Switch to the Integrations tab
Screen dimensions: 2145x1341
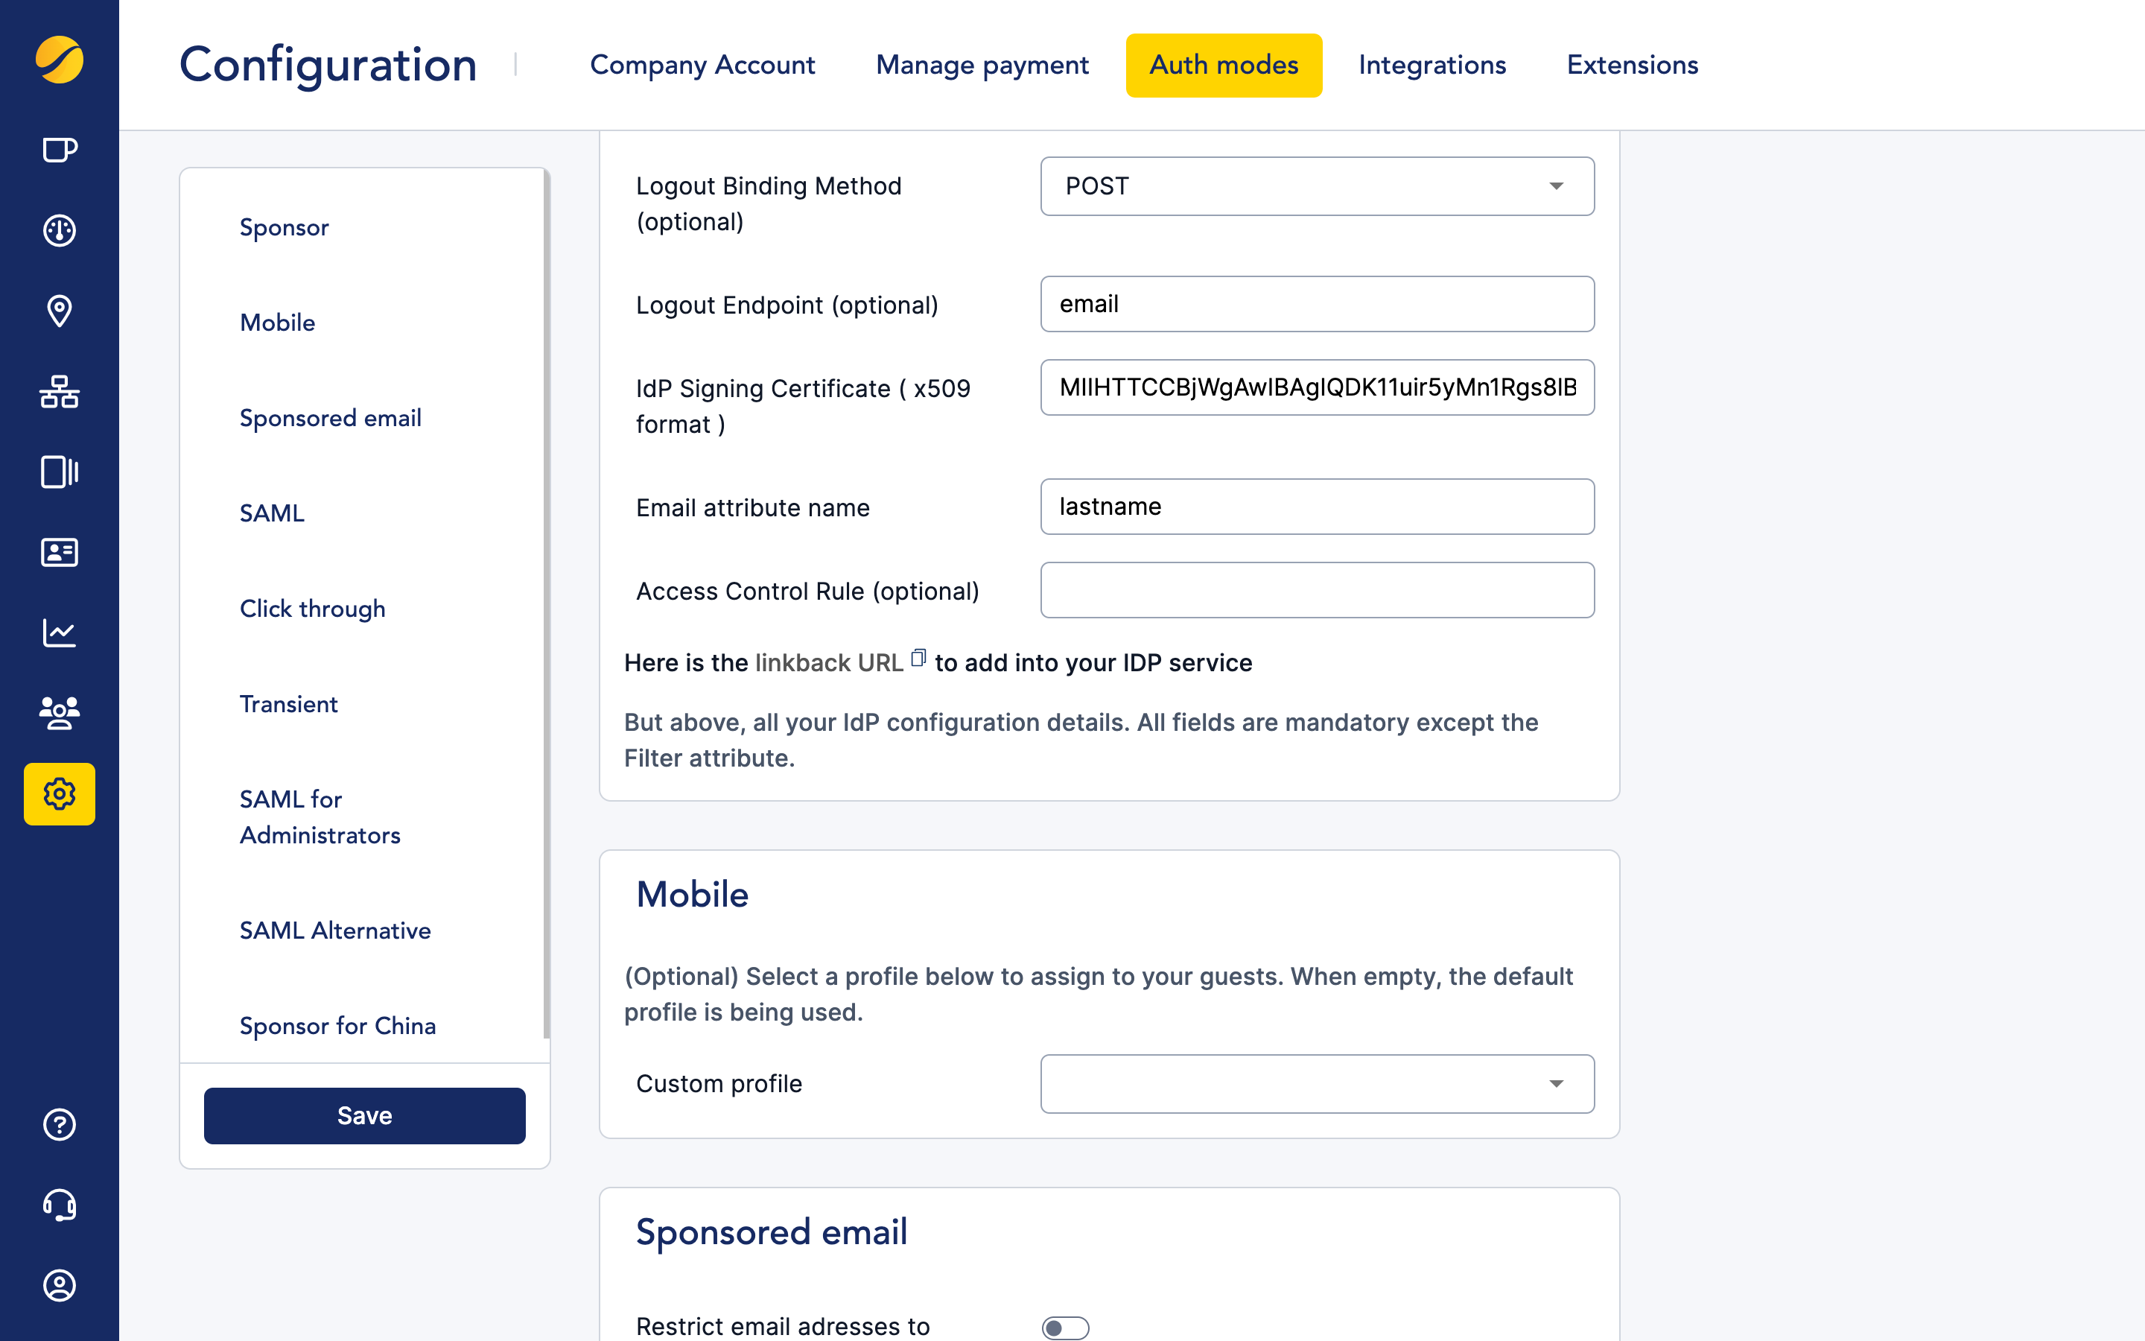point(1431,65)
